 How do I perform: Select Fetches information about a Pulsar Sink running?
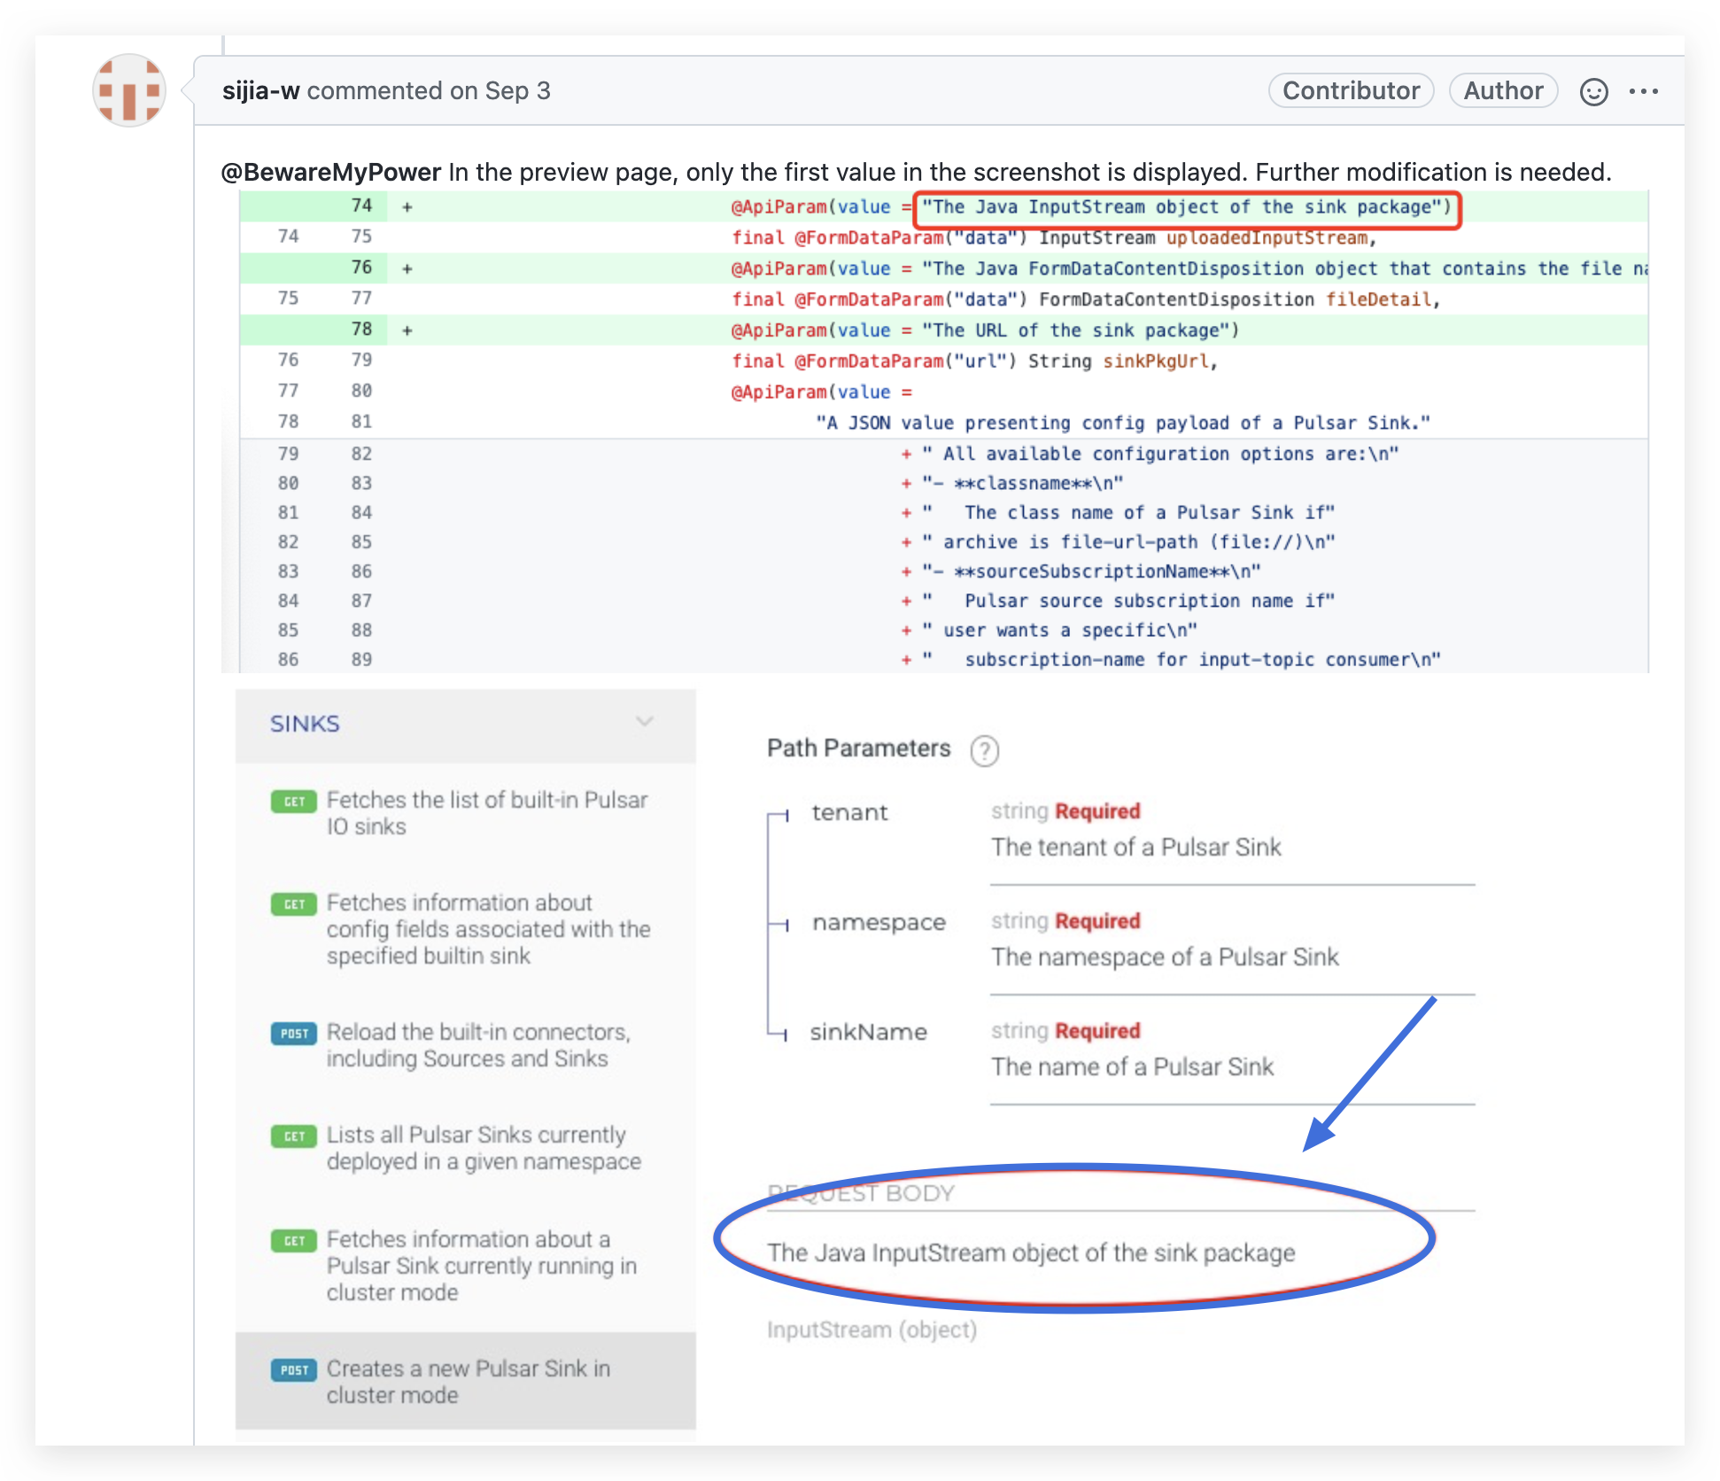tap(480, 1265)
